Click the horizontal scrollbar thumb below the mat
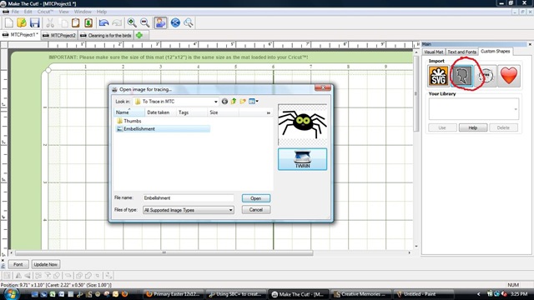This screenshot has width=534, height=300. pos(164,252)
